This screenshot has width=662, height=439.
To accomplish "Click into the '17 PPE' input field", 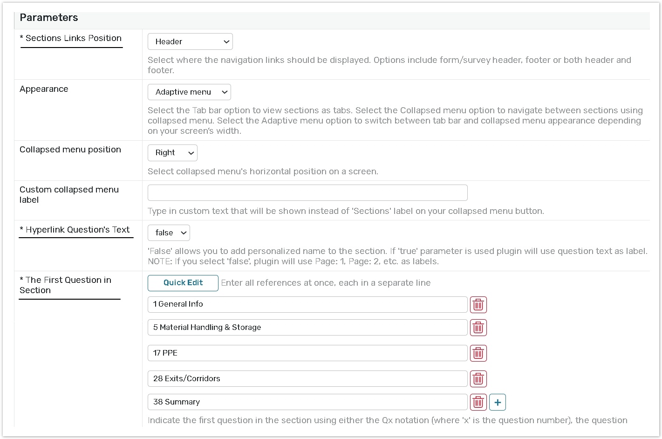I will pyautogui.click(x=307, y=353).
